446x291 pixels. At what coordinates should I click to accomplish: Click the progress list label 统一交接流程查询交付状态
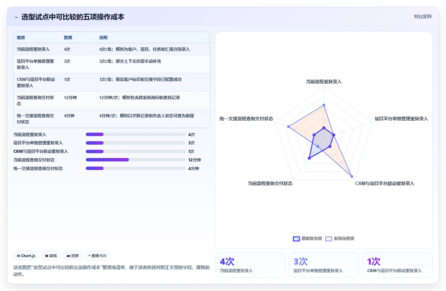(38, 168)
